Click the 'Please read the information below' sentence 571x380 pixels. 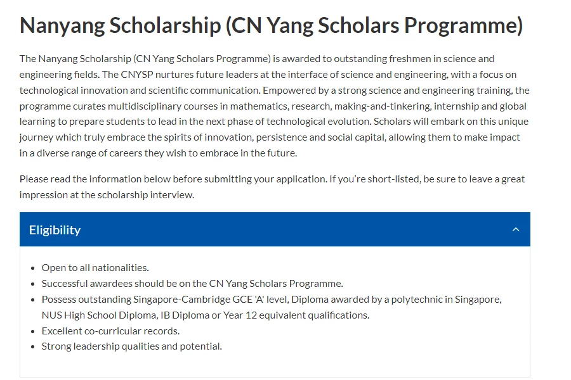tap(272, 179)
